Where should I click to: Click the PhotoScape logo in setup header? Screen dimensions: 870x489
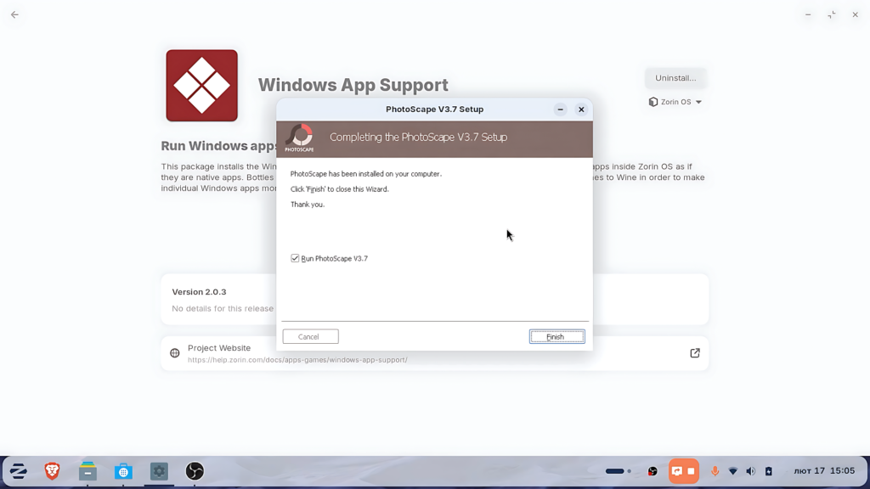300,138
